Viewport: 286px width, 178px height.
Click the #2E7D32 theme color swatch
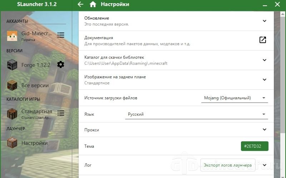255,146
